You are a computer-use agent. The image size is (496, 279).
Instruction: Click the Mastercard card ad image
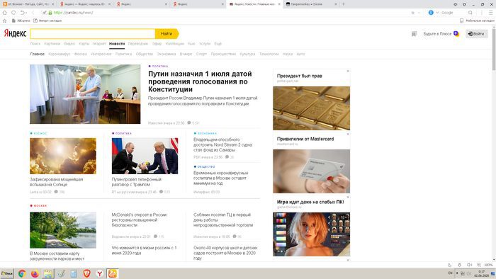coord(311,171)
